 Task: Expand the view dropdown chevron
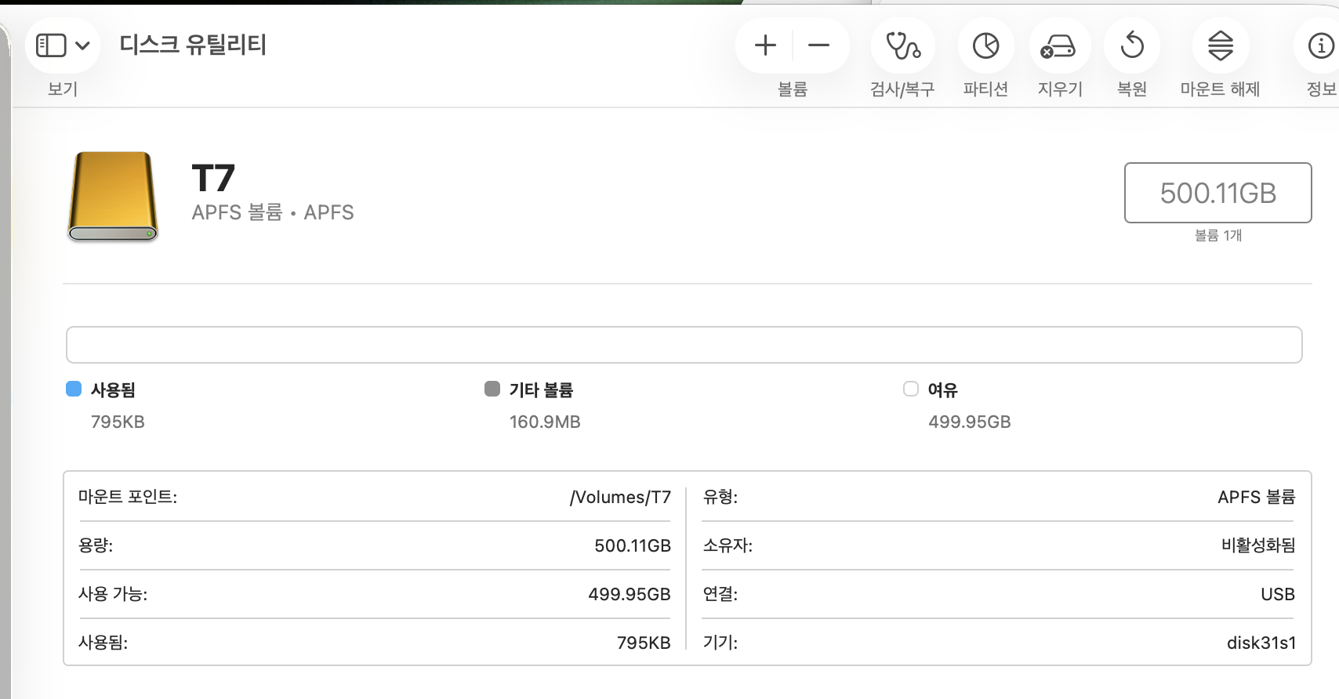click(x=82, y=45)
